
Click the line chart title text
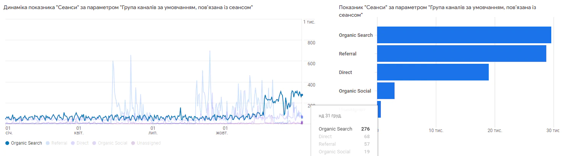[x=128, y=8]
